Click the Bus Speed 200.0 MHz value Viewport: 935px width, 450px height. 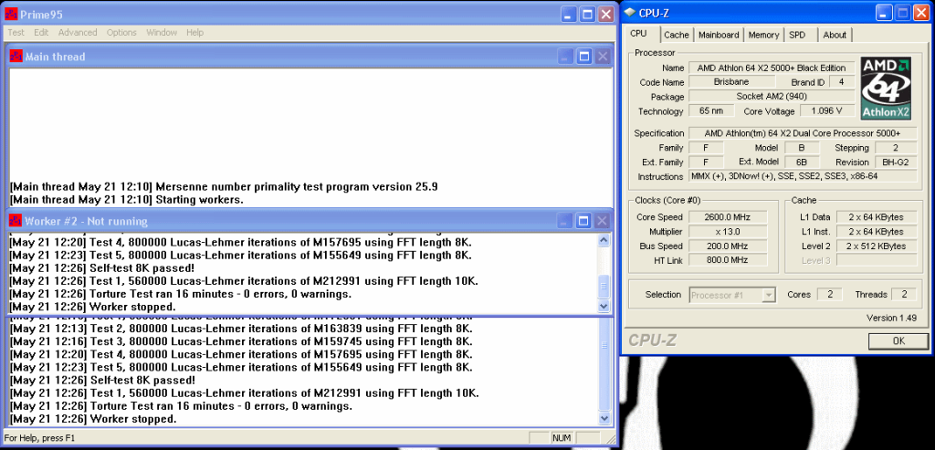click(728, 246)
